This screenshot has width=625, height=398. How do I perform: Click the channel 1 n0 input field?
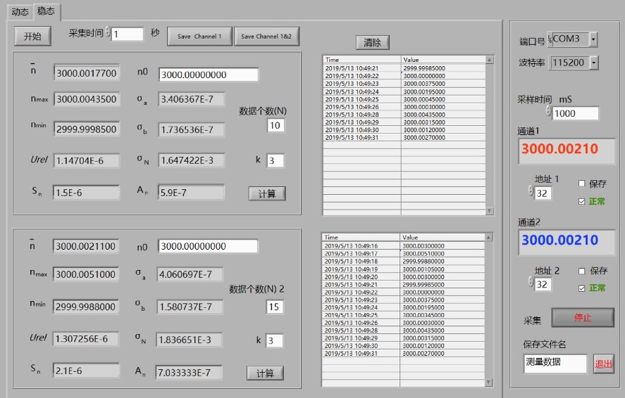[x=209, y=75]
